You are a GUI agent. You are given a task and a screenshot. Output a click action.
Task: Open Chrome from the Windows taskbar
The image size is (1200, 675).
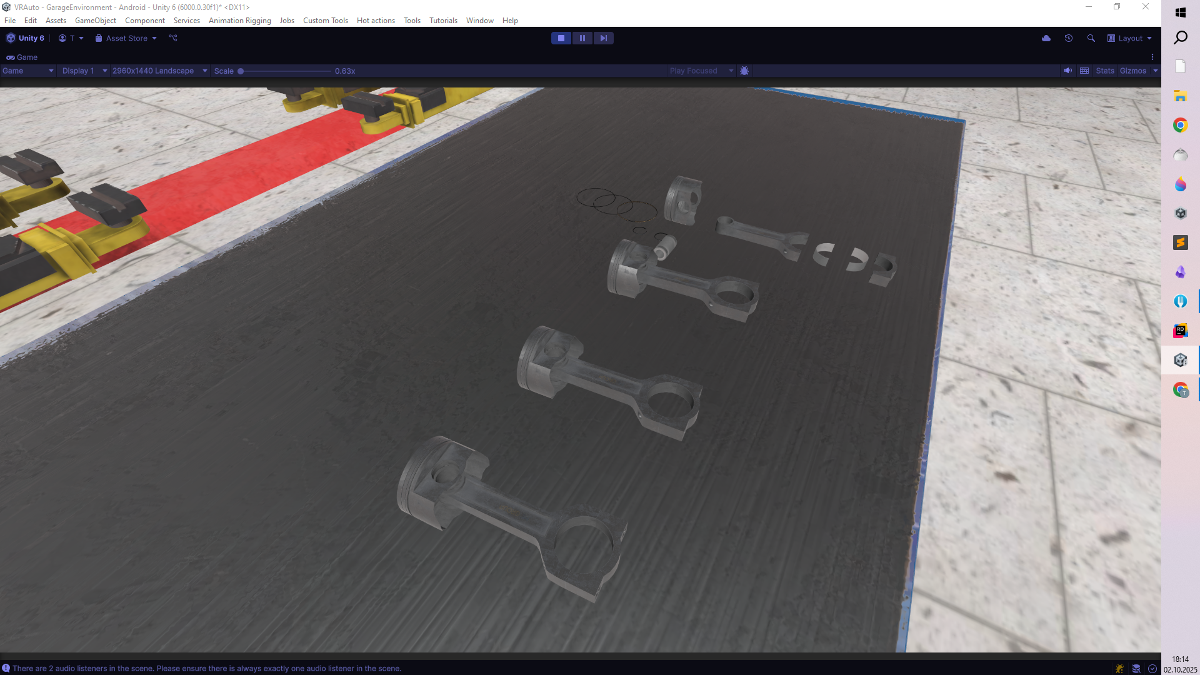coord(1180,126)
